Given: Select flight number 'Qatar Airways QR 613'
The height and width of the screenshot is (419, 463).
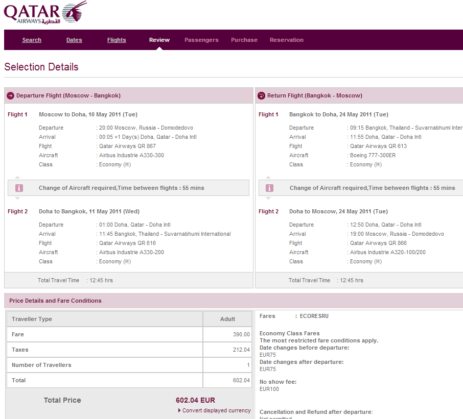Looking at the screenshot, I should 378,146.
